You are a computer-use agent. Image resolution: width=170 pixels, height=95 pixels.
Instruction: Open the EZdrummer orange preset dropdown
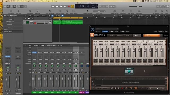coord(151,35)
